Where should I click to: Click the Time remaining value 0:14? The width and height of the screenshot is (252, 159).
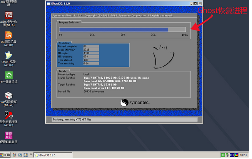(x=91, y=63)
